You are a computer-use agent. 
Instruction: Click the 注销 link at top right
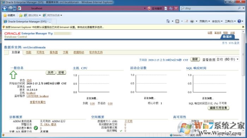[232, 33]
